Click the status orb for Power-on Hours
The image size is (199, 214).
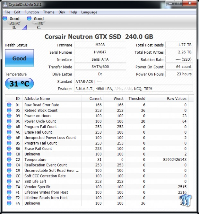point(9,116)
